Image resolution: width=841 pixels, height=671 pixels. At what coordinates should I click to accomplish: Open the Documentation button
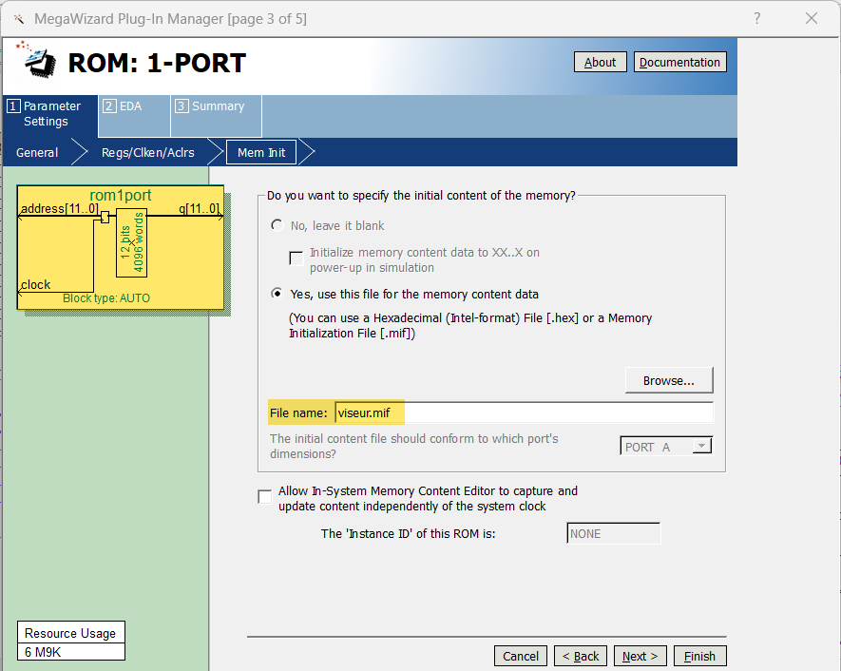[679, 62]
